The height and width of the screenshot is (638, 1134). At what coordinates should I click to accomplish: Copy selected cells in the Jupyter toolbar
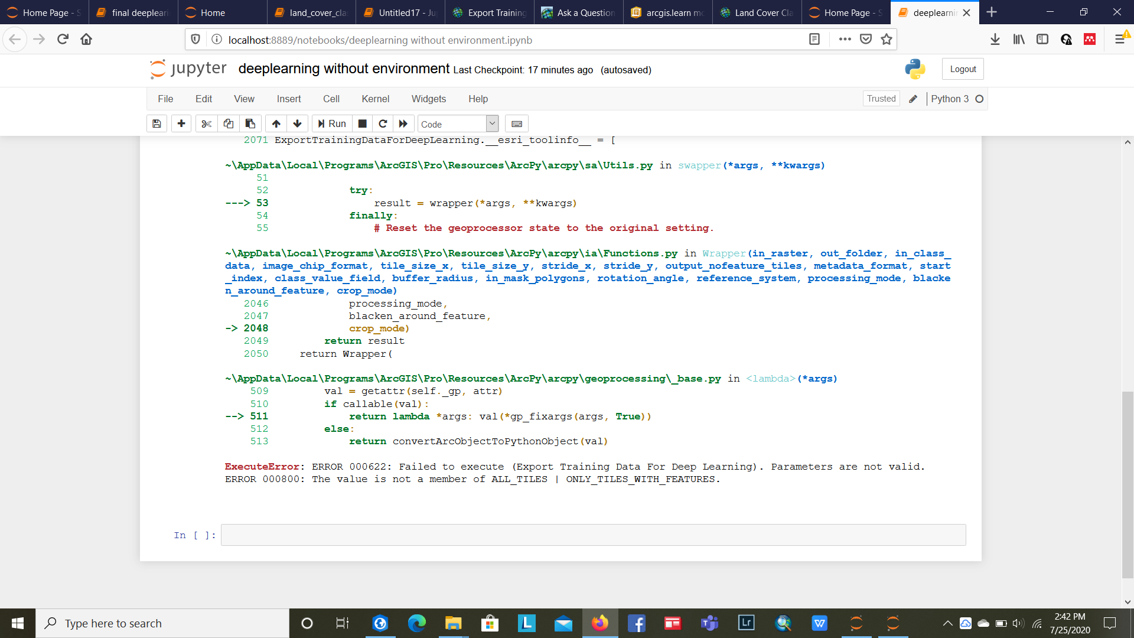pos(228,123)
